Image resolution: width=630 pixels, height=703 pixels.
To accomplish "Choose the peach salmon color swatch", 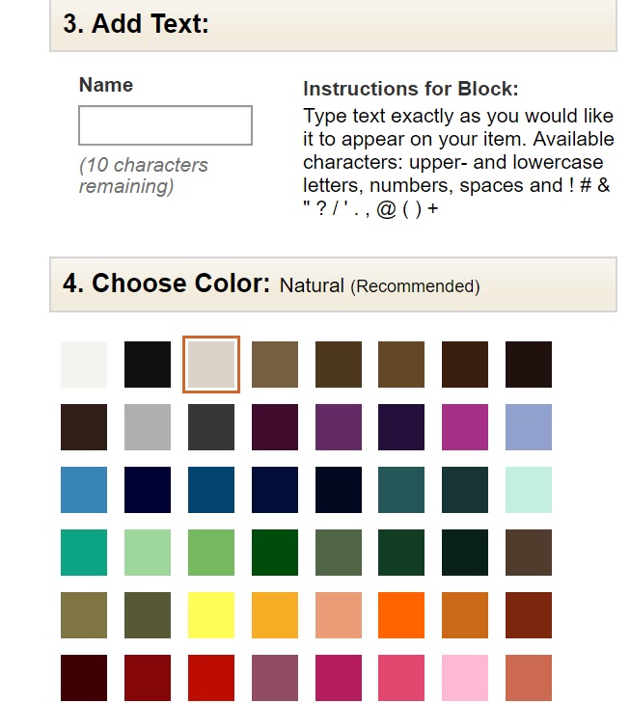I will click(x=338, y=615).
